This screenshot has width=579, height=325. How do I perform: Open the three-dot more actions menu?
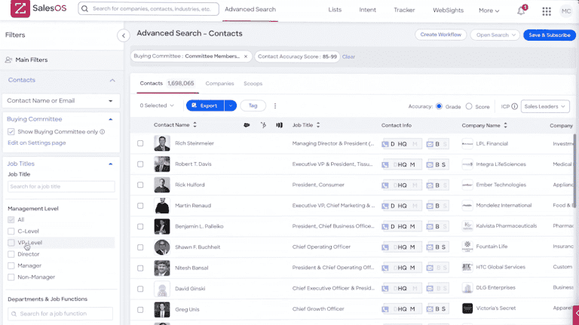pyautogui.click(x=275, y=106)
